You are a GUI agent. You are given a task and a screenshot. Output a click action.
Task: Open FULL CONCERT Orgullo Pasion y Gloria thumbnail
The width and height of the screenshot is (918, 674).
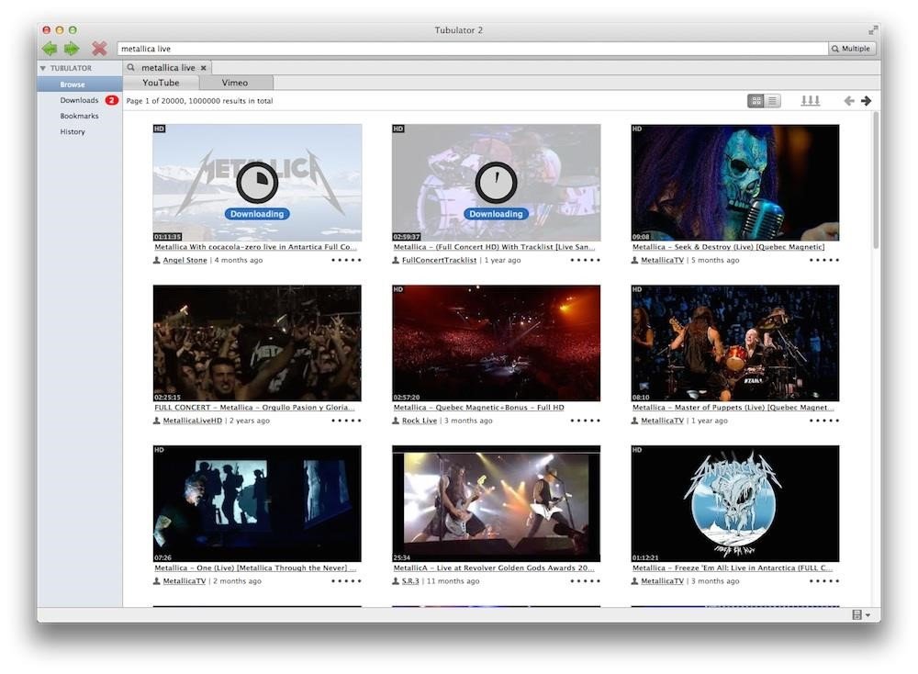click(257, 343)
